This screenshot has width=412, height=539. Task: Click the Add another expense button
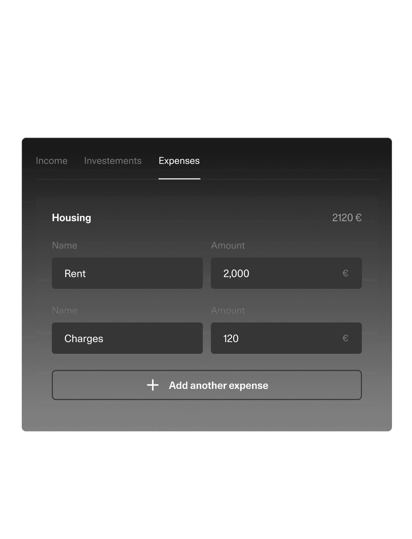[x=207, y=385]
